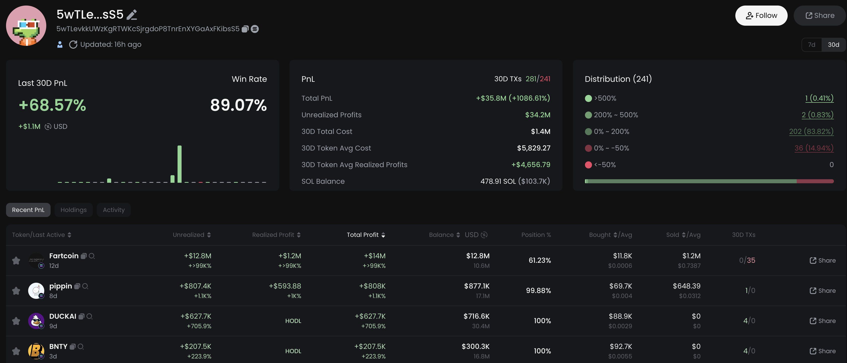The width and height of the screenshot is (847, 363).
Task: Click the search icon beside DUCKAI
Action: (x=90, y=317)
